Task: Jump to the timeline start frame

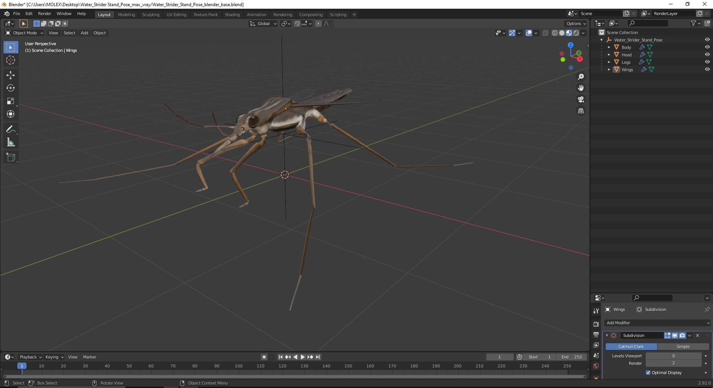Action: 281,357
